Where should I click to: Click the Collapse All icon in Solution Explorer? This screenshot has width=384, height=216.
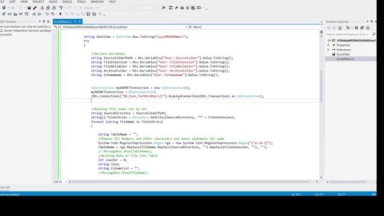pos(362,28)
